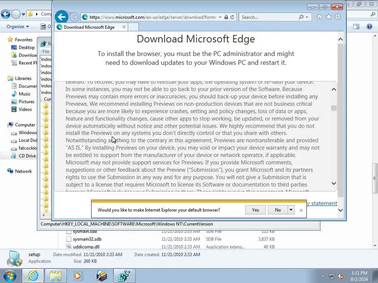Open Internet Explorer home page icon
The width and height of the screenshot is (378, 283).
(319, 17)
